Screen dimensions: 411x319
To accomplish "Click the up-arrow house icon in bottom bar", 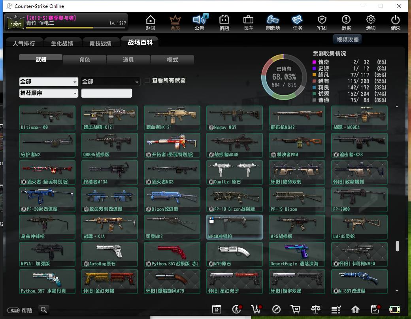I will (x=355, y=310).
